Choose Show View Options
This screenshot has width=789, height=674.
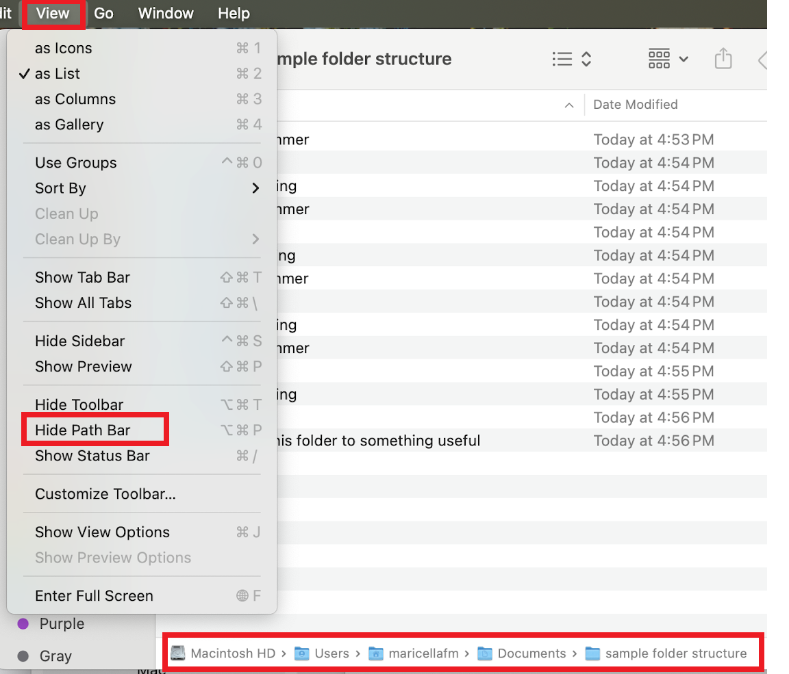pyautogui.click(x=142, y=532)
